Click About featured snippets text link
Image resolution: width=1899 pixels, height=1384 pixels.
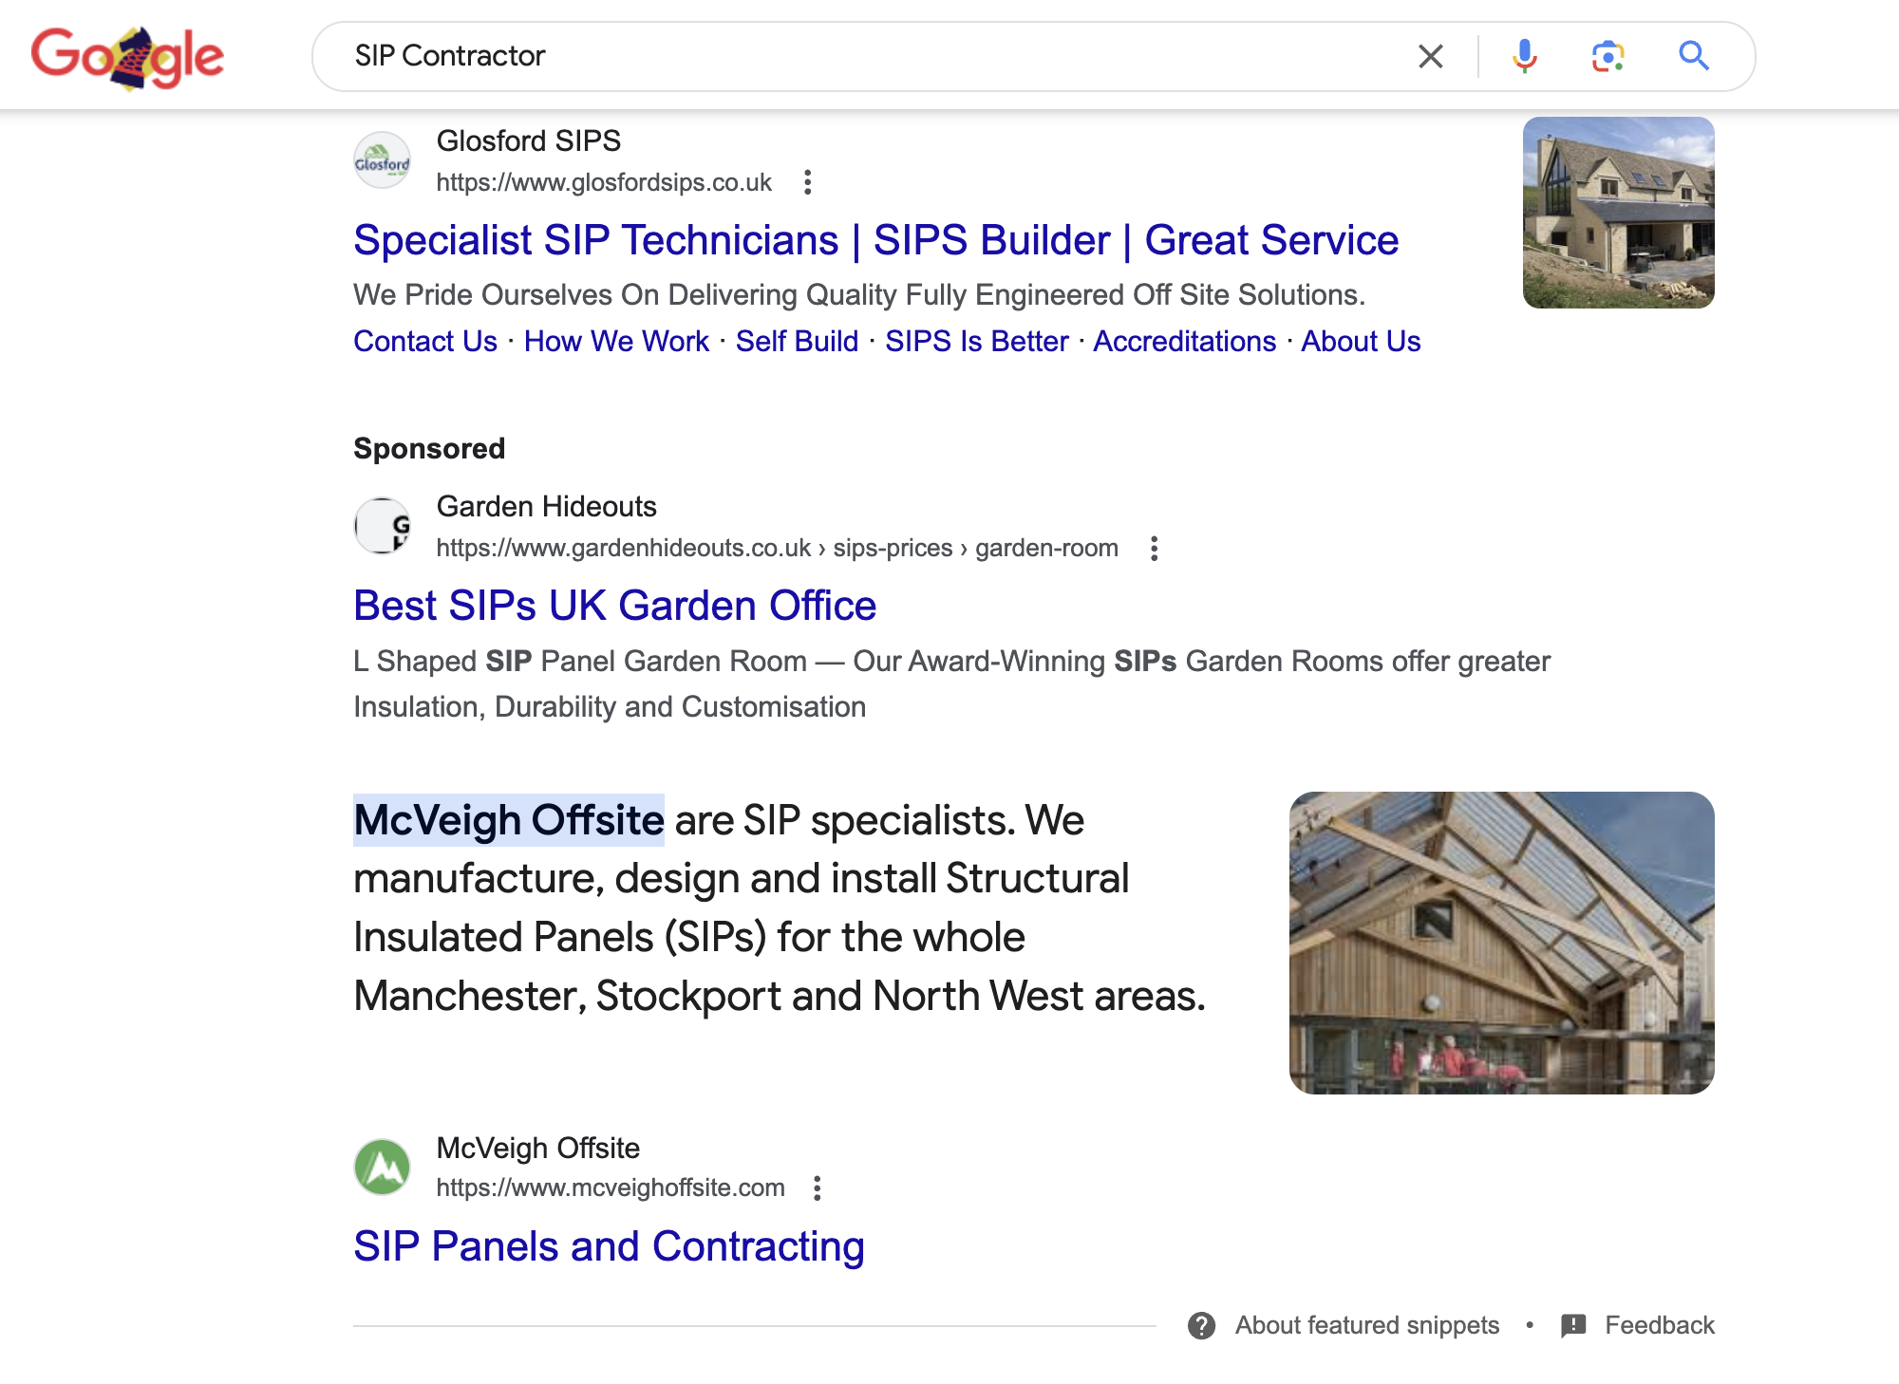click(x=1366, y=1326)
